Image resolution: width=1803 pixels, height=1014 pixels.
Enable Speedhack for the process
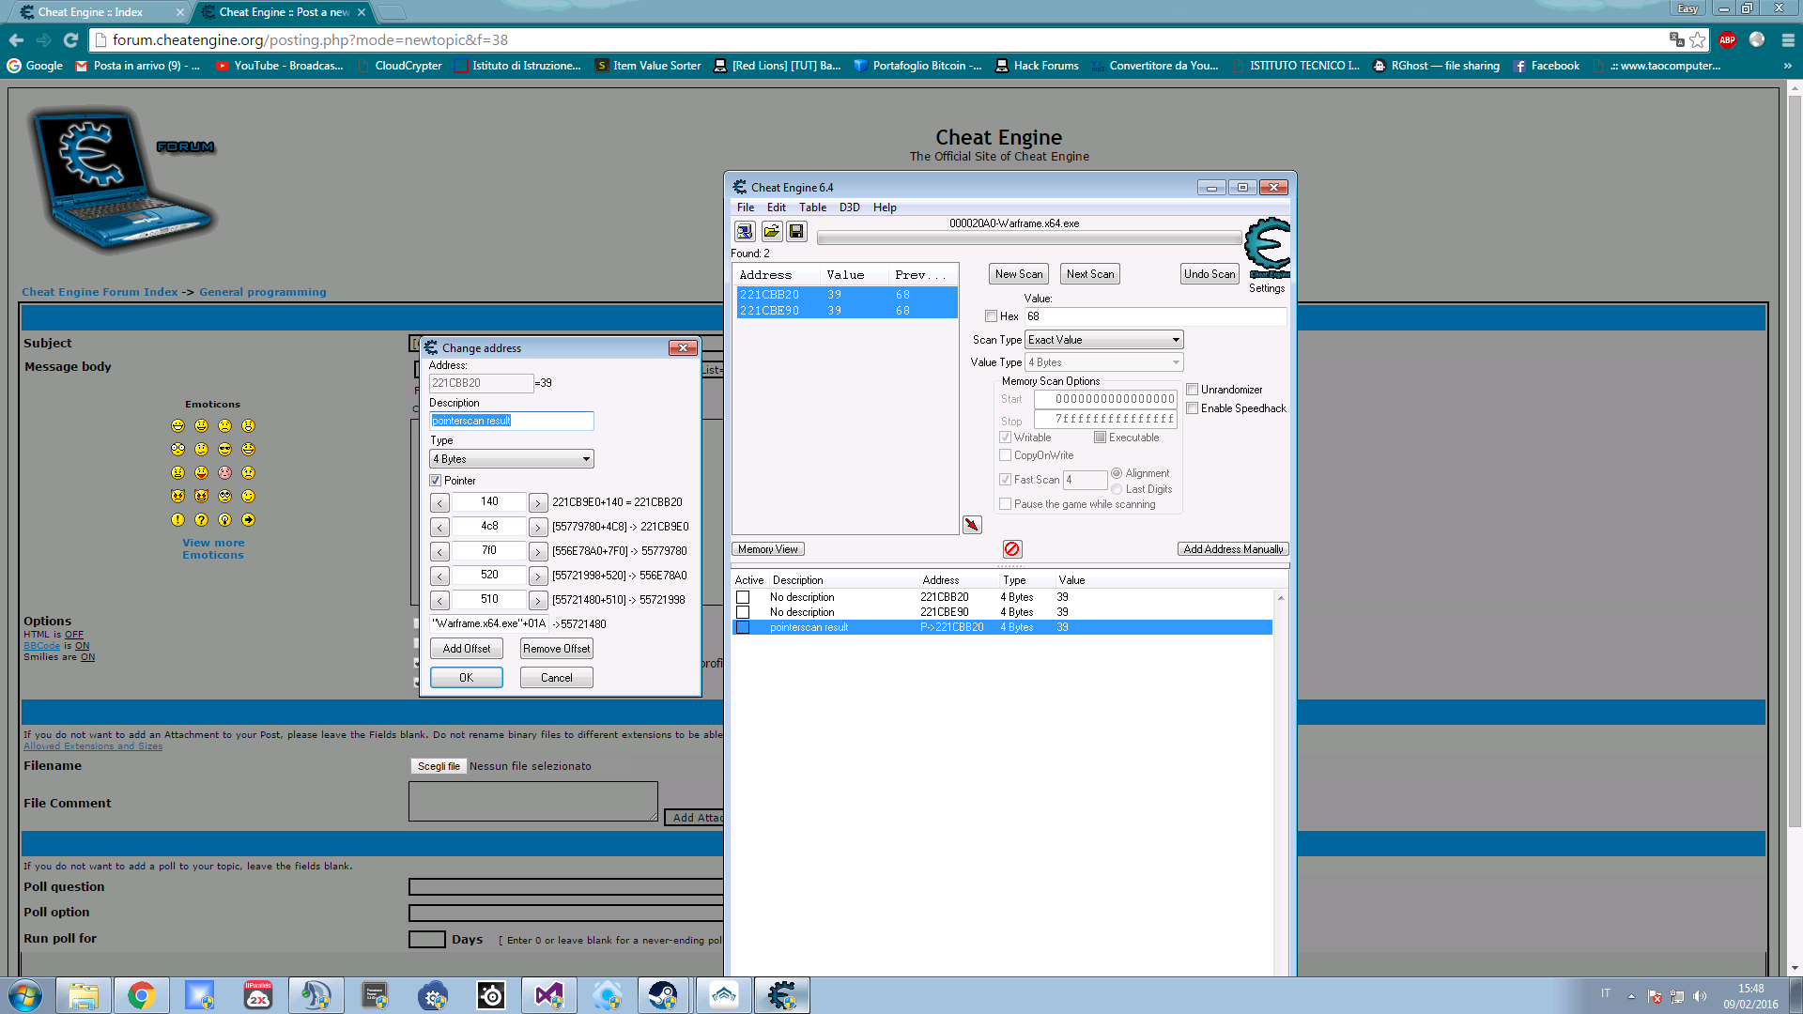[1192, 407]
